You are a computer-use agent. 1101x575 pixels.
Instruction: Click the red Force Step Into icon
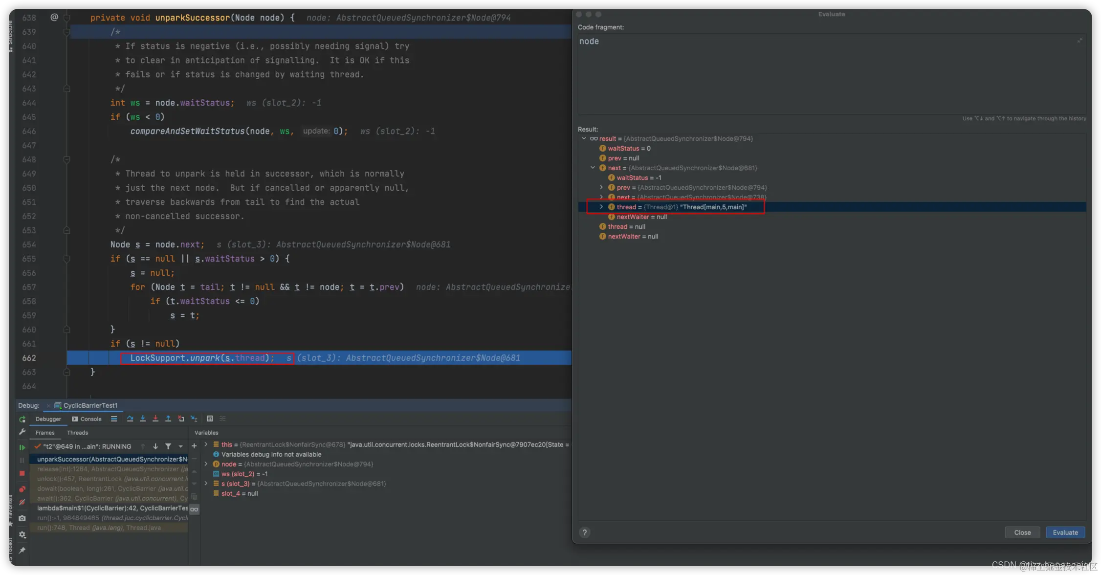[155, 419]
